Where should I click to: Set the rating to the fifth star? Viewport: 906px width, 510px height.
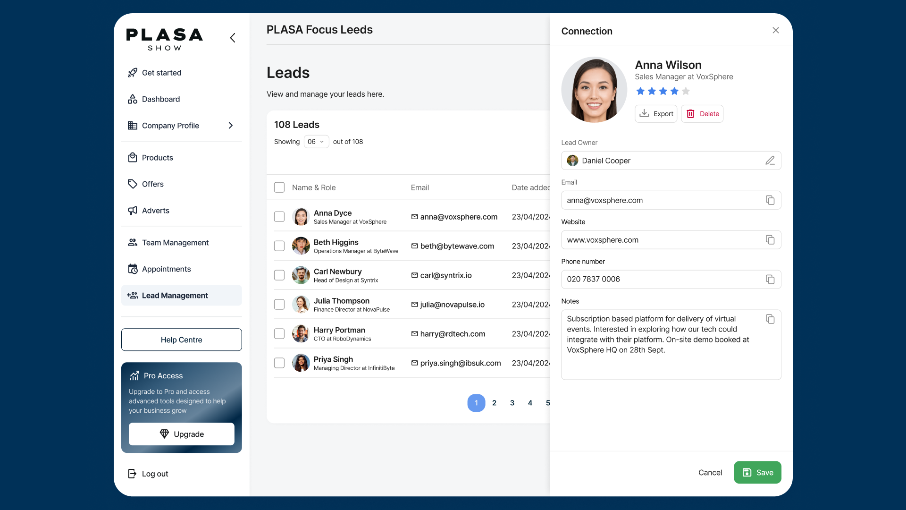(x=686, y=91)
